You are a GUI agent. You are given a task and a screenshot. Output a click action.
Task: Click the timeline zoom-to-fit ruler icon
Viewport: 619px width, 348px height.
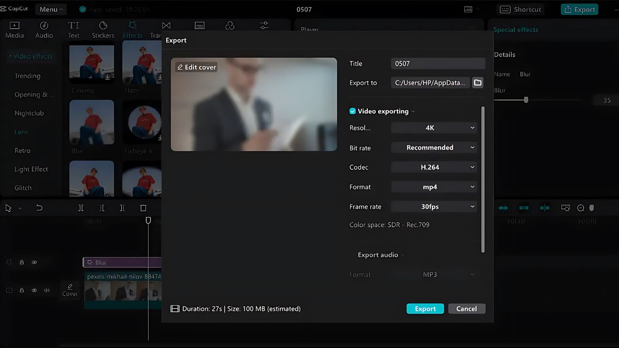[x=566, y=208]
